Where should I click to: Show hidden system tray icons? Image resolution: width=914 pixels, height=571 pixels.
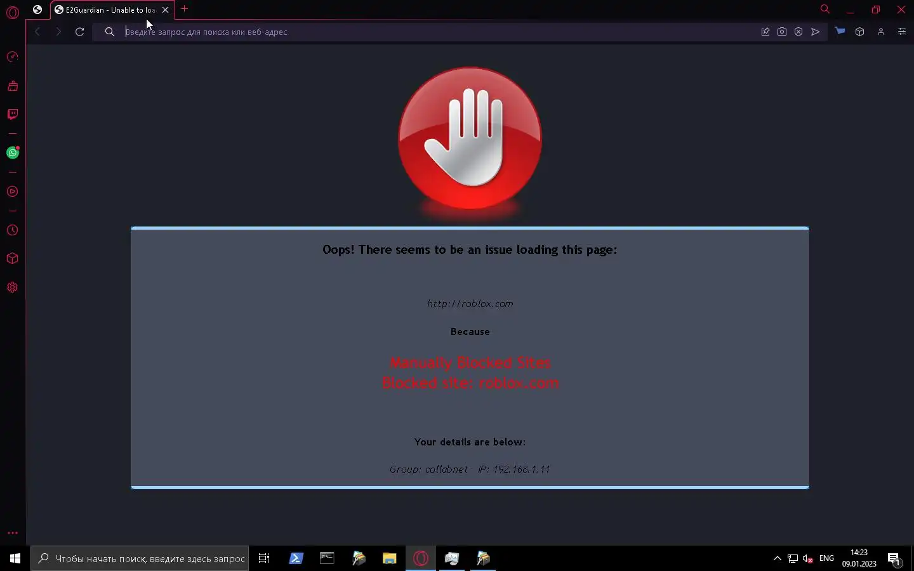click(777, 558)
